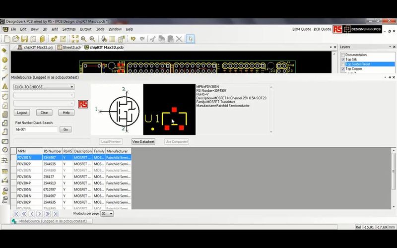Open the Layers panel options arrow

pos(390,47)
